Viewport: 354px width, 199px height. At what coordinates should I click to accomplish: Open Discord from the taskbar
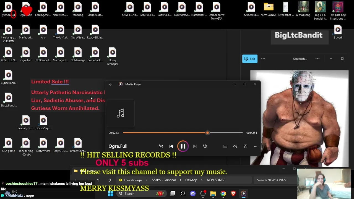pyautogui.click(x=193, y=194)
